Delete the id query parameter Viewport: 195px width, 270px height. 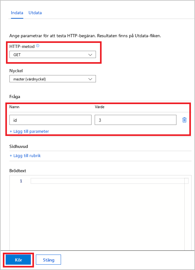pos(184,120)
